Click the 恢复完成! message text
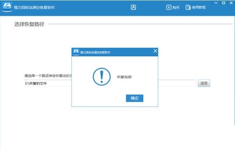Screen dimensions: 235x150 tap(125, 77)
